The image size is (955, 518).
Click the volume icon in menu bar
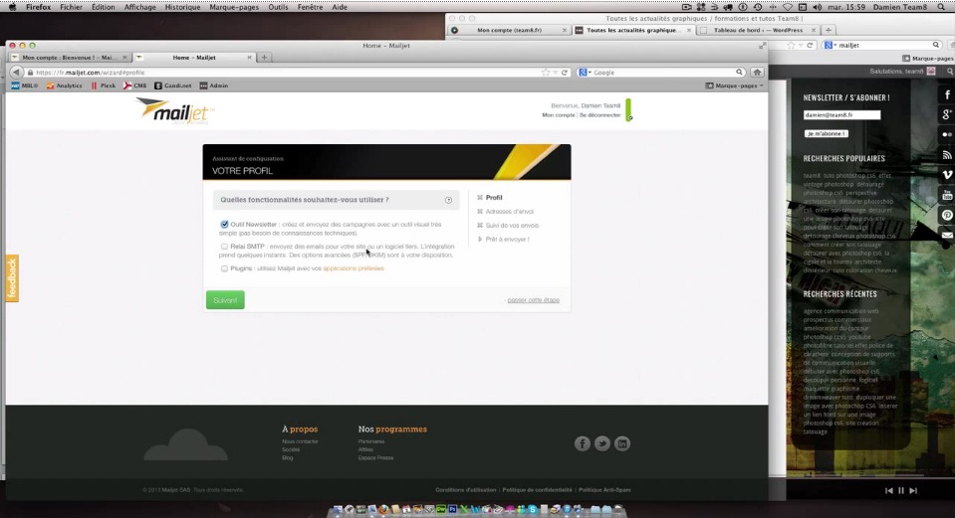point(817,7)
